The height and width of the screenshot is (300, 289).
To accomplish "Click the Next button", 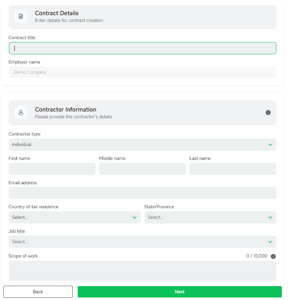I will (x=179, y=292).
